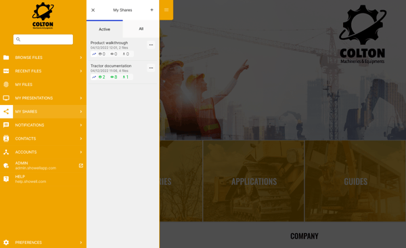Click the Admin shield icon
Viewport: 406px width, 248px height.
(6, 165)
